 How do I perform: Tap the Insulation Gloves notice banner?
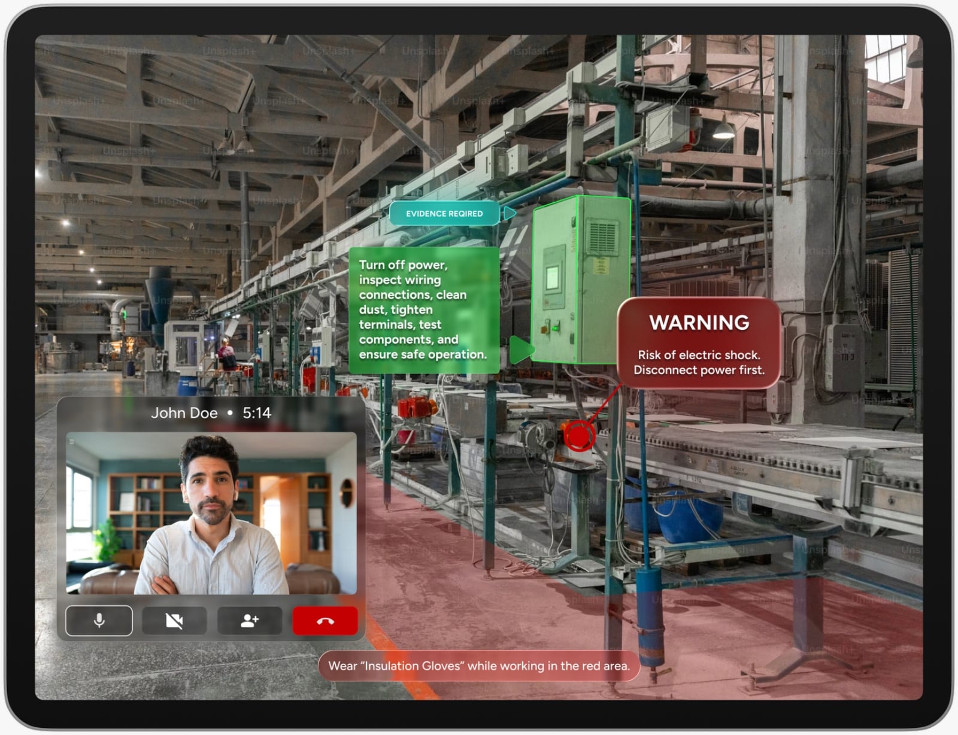[479, 666]
